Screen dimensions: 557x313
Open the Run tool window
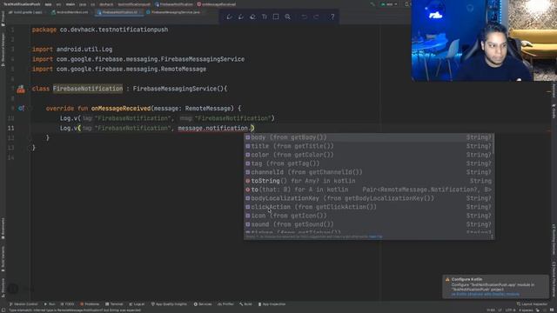(50, 304)
